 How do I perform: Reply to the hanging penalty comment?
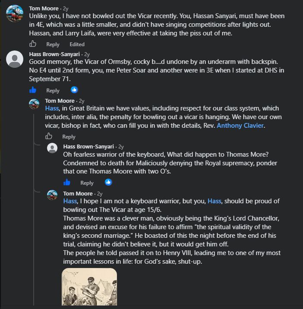click(69, 136)
